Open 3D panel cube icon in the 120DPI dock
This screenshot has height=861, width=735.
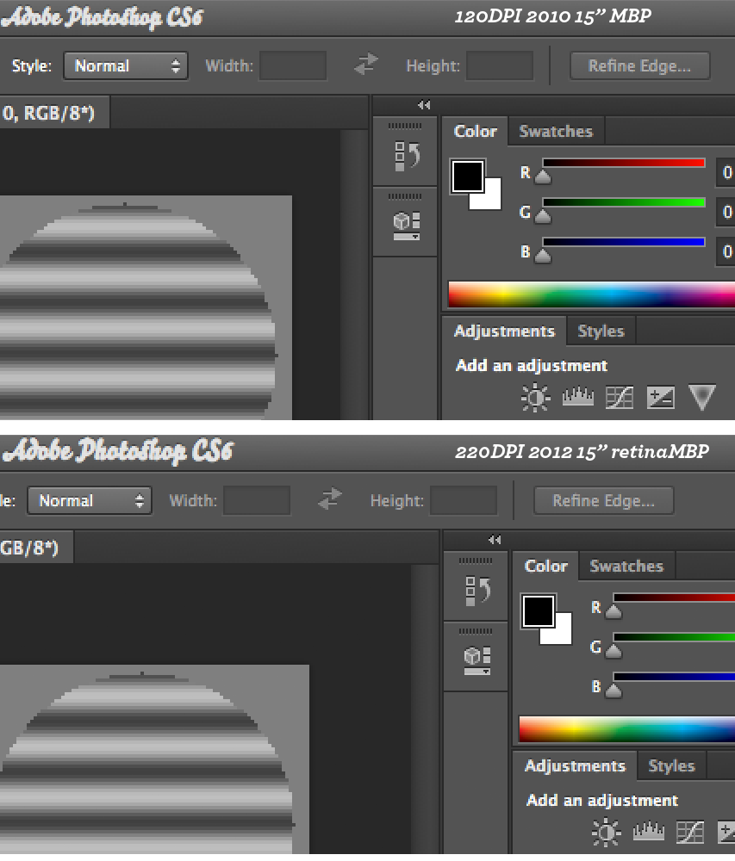[x=407, y=226]
